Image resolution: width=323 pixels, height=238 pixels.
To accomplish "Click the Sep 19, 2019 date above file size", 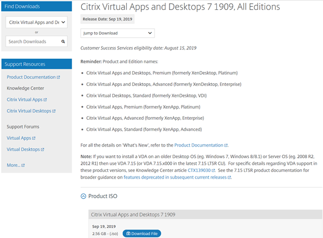I will tap(104, 226).
